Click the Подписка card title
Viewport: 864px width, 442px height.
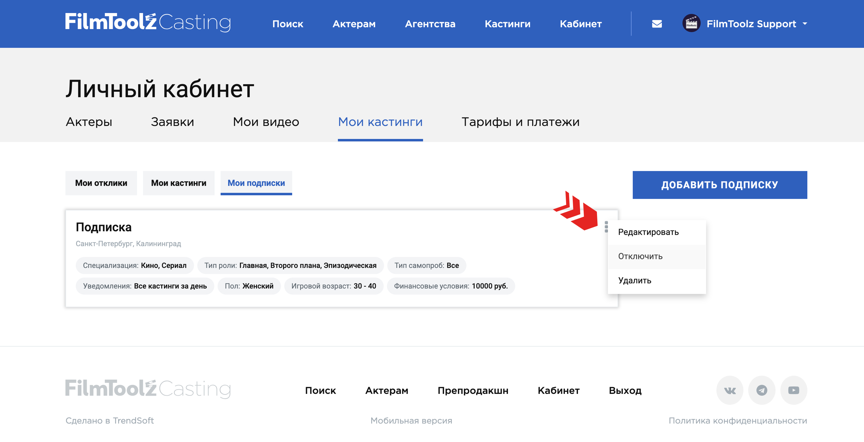[x=103, y=227]
